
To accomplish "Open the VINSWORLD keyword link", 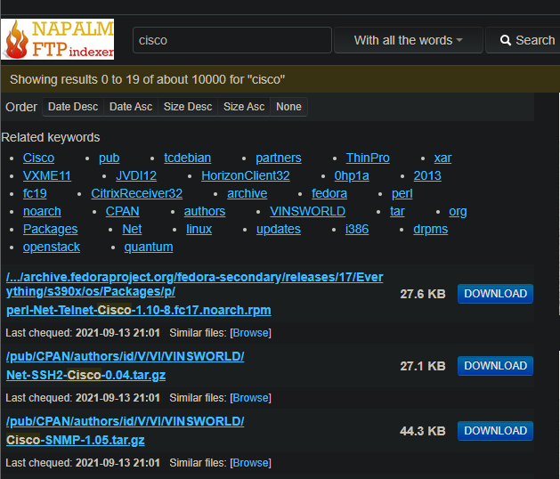I will coord(307,212).
